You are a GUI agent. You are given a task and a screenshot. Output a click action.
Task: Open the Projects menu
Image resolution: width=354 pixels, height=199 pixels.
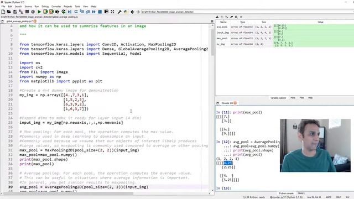(x=67, y=7)
